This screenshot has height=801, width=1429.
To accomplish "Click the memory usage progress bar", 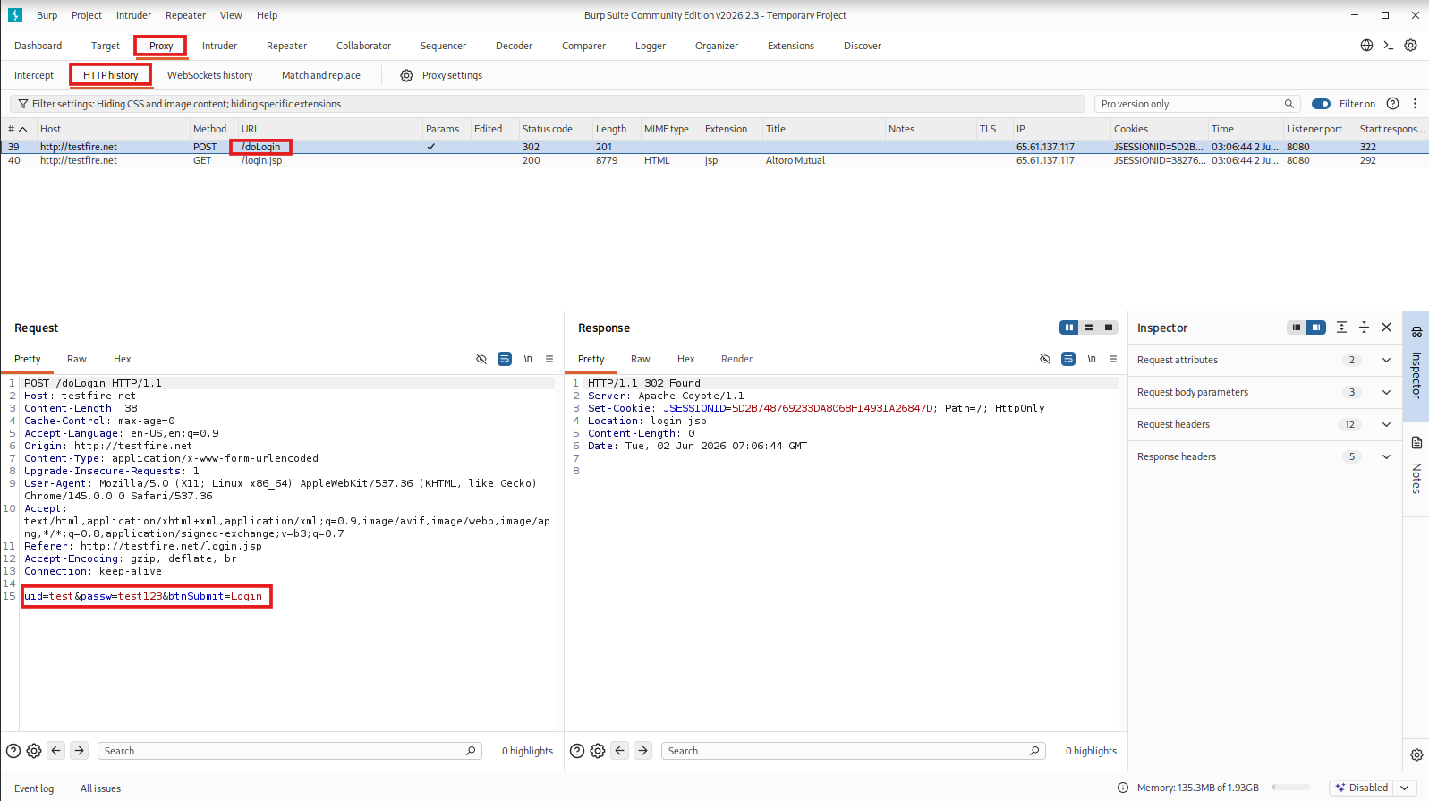I will [1291, 788].
